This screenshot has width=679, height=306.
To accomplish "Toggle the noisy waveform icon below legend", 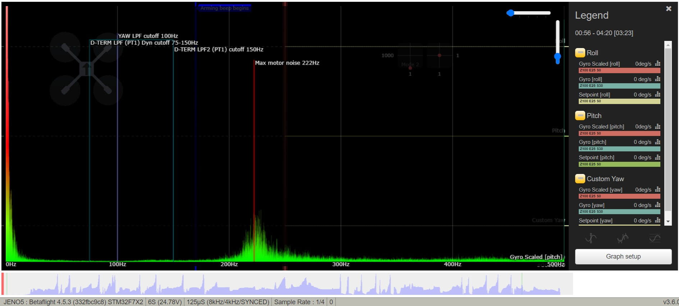I will (623, 238).
